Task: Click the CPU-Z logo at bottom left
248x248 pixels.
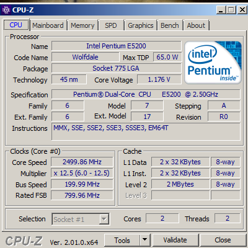Action: click(24, 241)
